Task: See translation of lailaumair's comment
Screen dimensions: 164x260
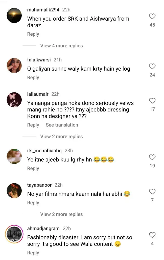Action: (x=62, y=125)
